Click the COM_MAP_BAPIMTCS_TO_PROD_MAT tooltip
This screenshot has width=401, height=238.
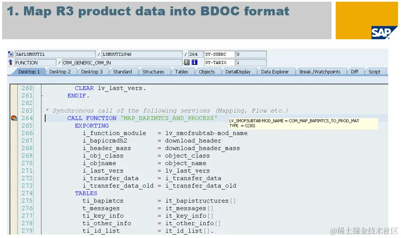pos(302,123)
